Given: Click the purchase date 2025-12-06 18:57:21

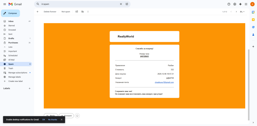Looking at the screenshot, I should 166,74.
